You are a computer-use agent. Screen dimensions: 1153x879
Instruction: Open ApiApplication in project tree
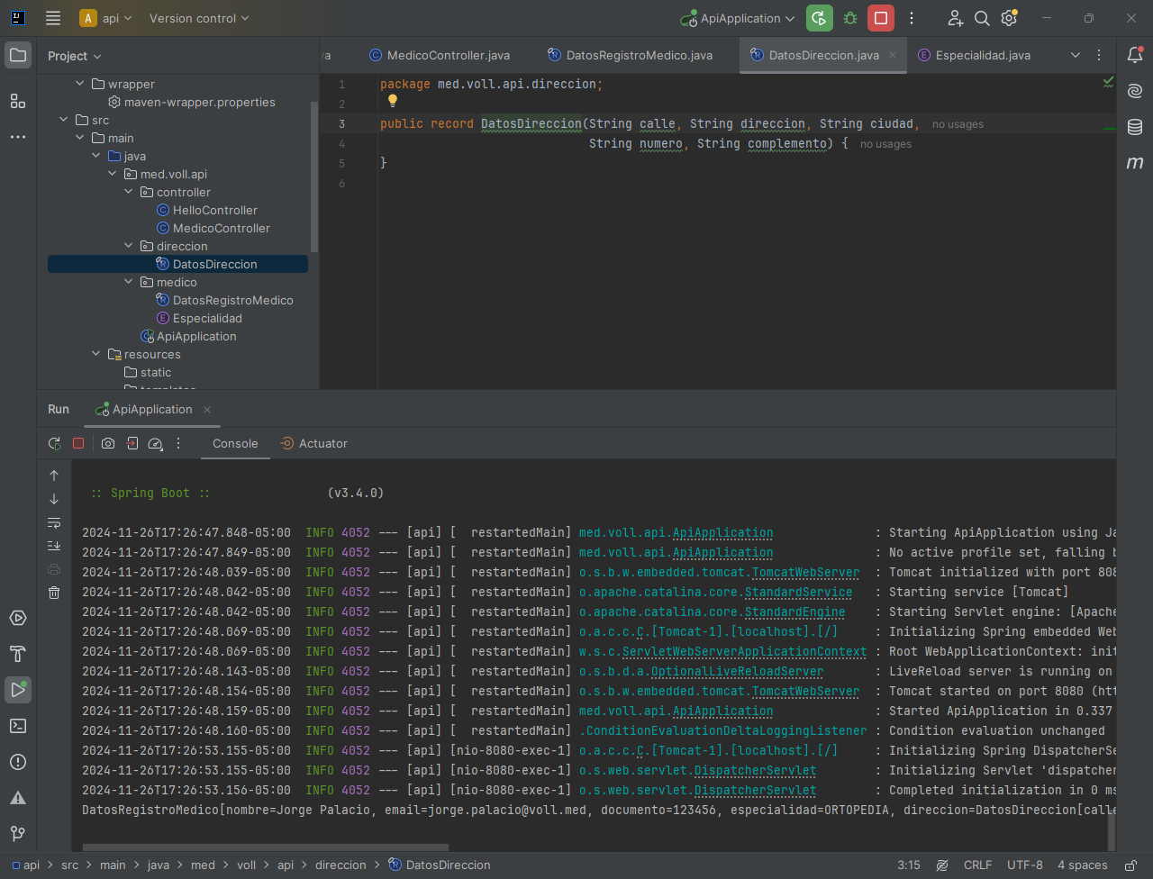point(187,336)
